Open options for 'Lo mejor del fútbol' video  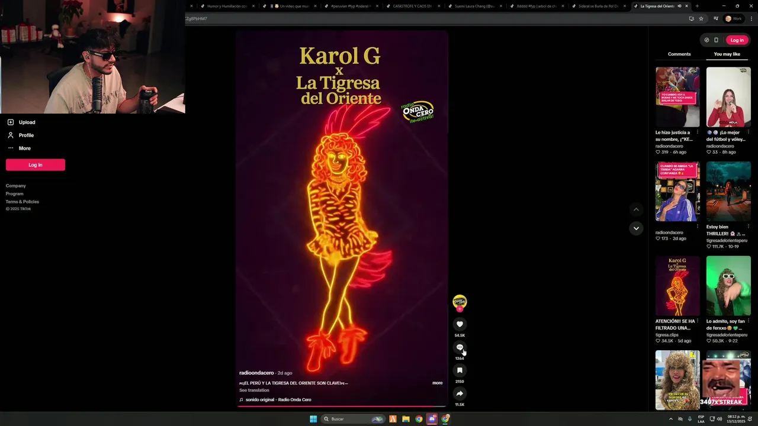click(748, 133)
